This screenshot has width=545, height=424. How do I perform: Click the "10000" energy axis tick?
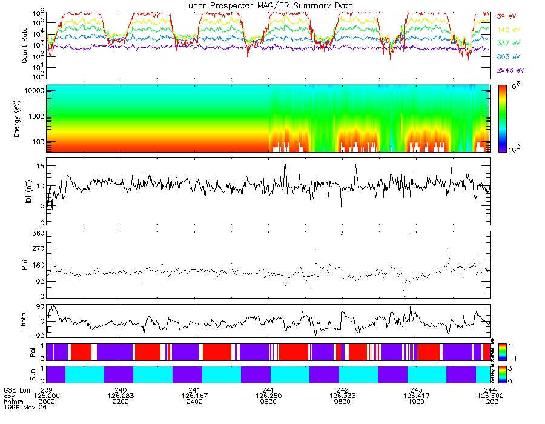[34, 91]
